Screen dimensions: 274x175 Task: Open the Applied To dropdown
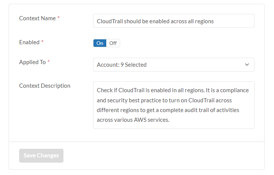point(173,64)
